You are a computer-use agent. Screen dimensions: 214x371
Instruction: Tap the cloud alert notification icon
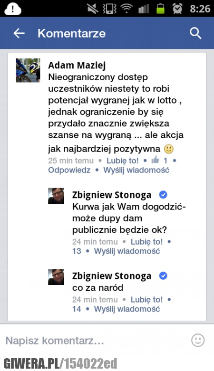13,9
